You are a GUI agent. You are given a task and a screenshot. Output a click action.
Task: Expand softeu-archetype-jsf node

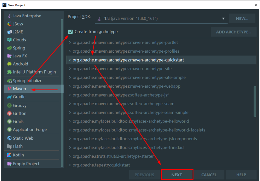pos(70,95)
